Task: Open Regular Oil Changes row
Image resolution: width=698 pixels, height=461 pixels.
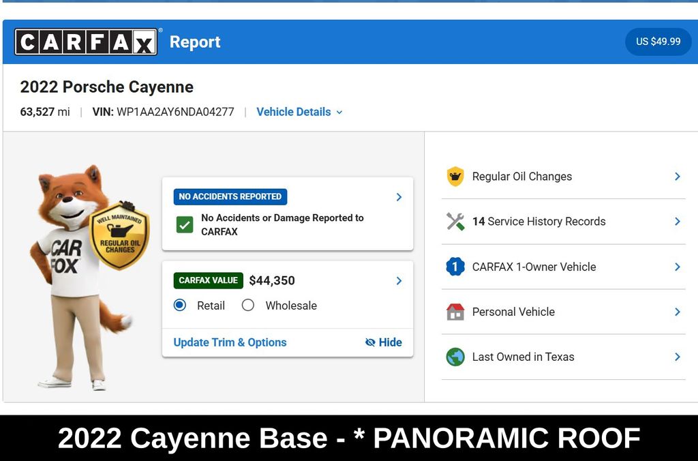Action: point(563,177)
